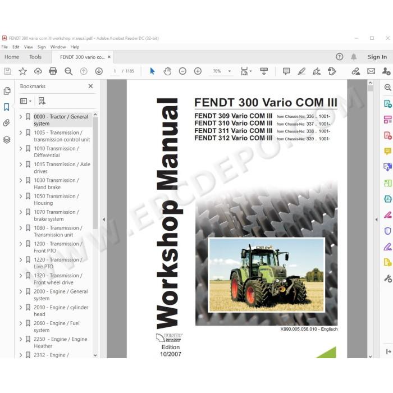
Task: Expand 1010 Transmission / Differential bookmark
Action: [21, 149]
